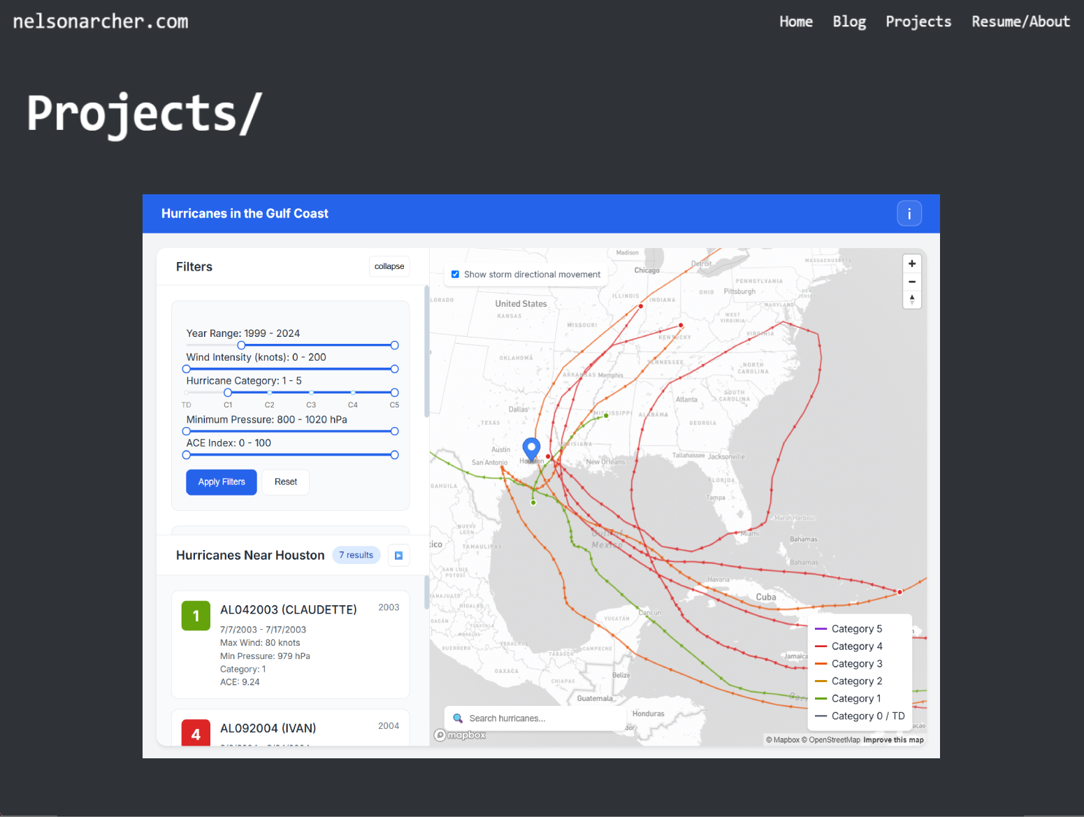Click the Search hurricanes input field

tap(538, 718)
